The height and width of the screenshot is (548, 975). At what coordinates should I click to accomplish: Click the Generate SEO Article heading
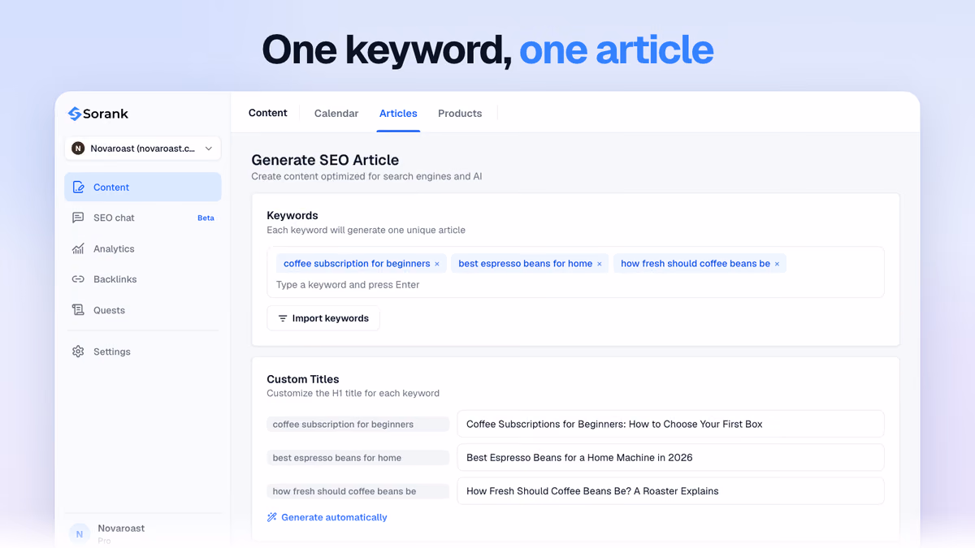coord(325,160)
